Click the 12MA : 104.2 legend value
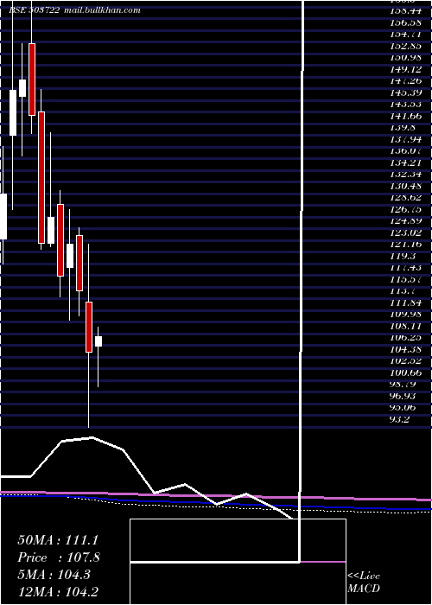The image size is (432, 605). [58, 592]
